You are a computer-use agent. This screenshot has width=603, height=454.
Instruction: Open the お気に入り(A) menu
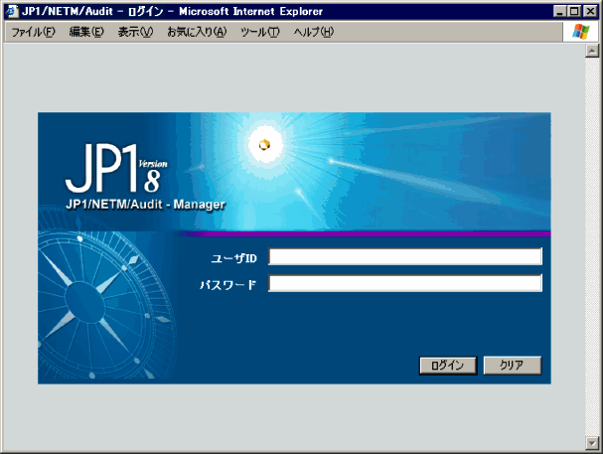click(x=197, y=32)
